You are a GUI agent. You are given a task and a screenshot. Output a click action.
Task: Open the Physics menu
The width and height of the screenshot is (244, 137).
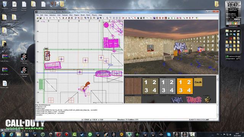pyautogui.click(x=95, y=15)
